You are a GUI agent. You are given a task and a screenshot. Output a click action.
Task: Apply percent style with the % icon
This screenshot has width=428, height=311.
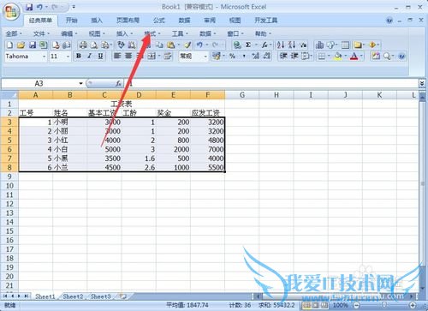click(x=233, y=57)
